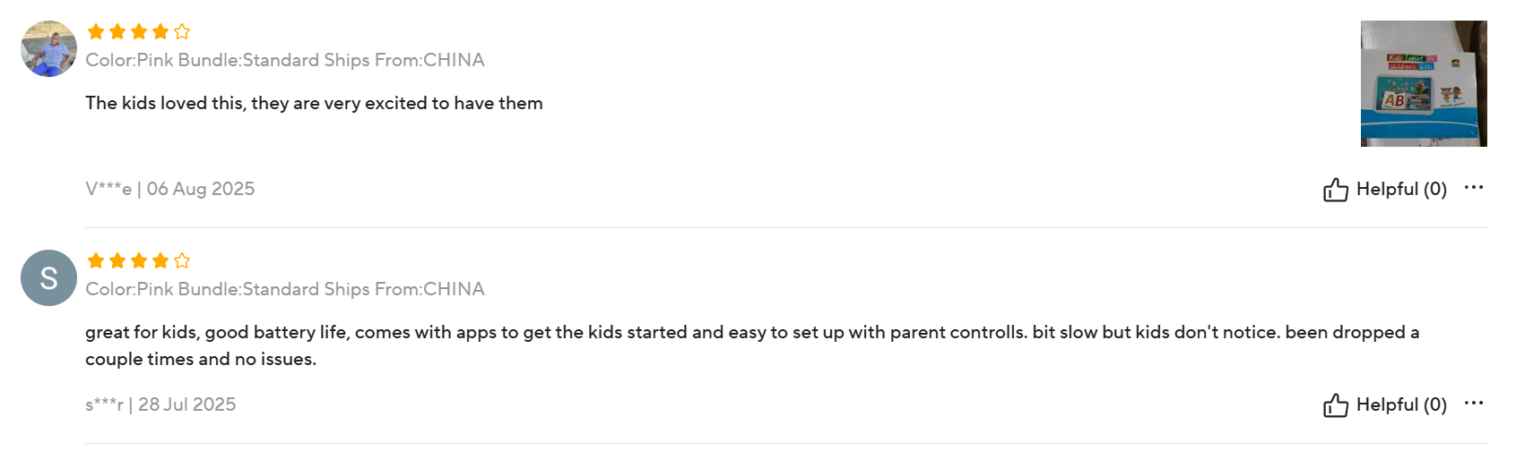Click "great for kids, good battery life" review text

(x=752, y=345)
